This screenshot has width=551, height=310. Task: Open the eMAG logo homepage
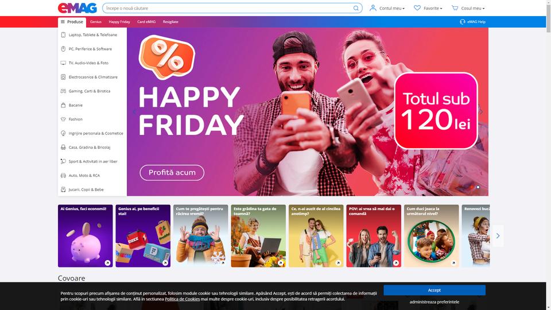pos(77,8)
